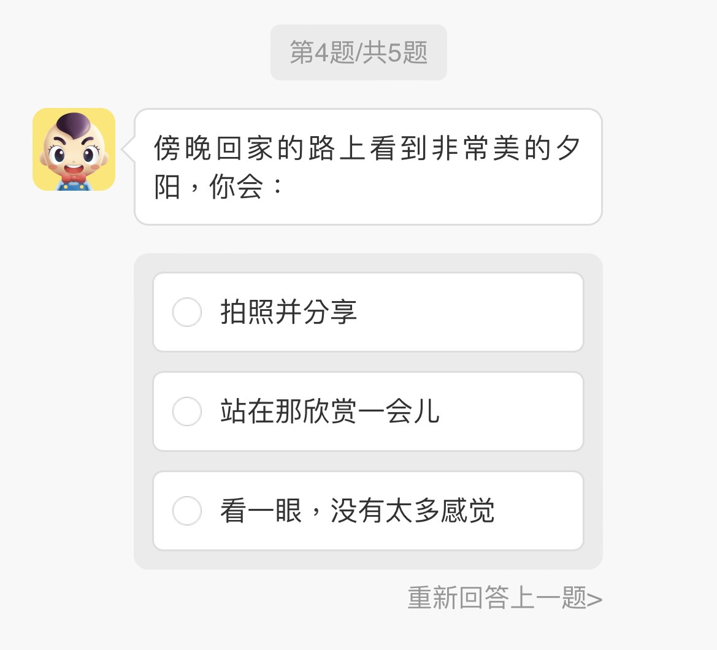Choose the 拍照并分享 answer text
Screen dimensions: 717x650
point(288,312)
